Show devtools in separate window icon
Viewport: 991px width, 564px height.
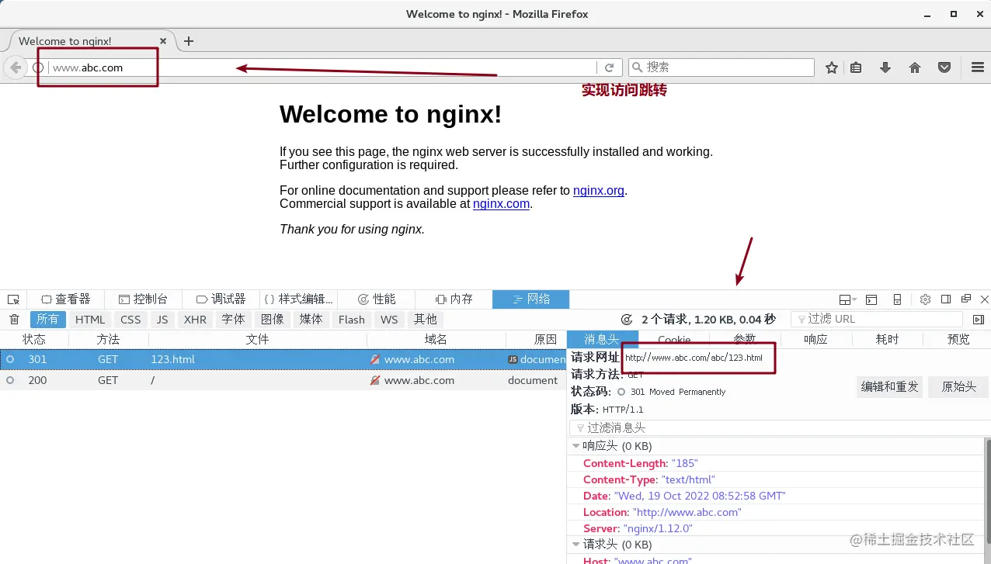pos(966,299)
